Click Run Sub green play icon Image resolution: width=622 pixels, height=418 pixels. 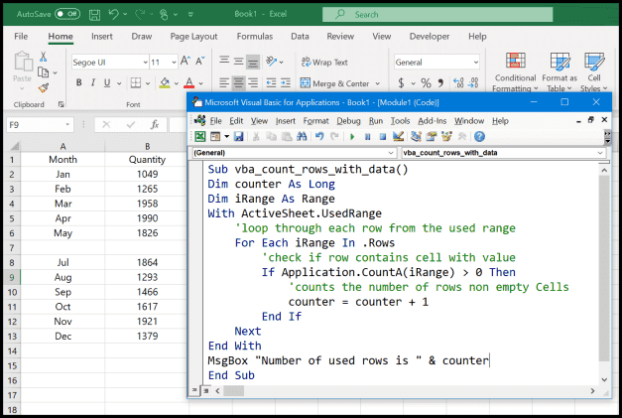tap(352, 137)
